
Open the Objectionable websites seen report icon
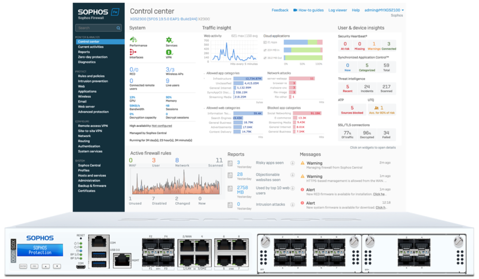230,175
